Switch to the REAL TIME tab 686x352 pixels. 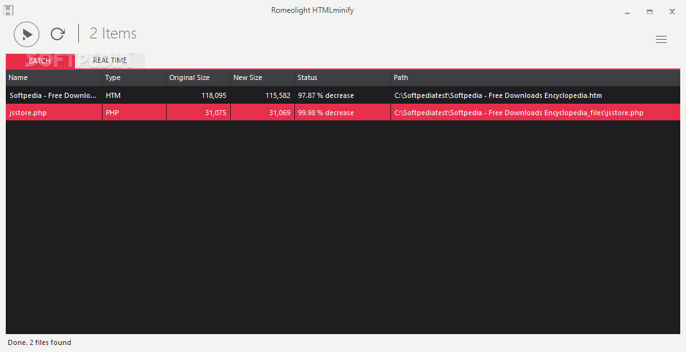pos(110,60)
